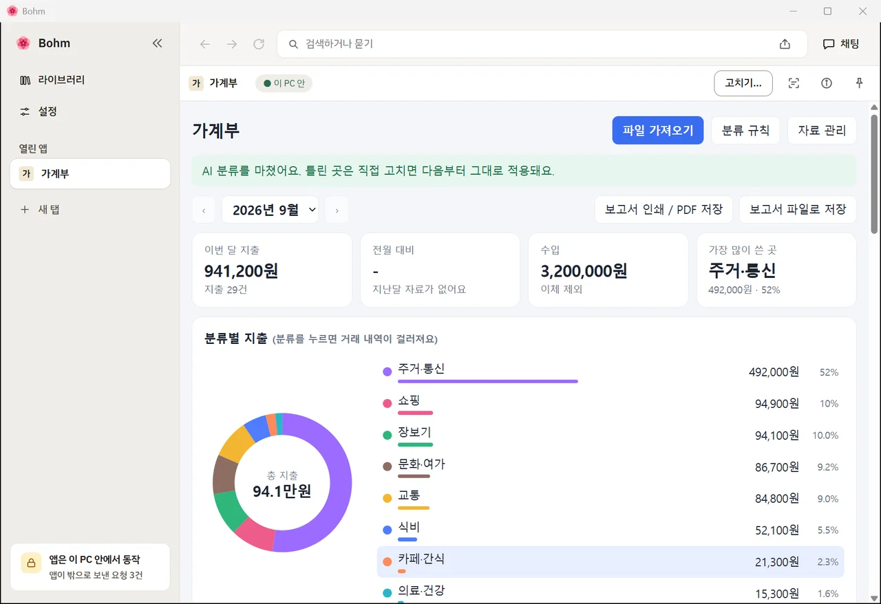Image resolution: width=881 pixels, height=604 pixels.
Task: Filter by 쇼핑 category row
Action: tap(611, 404)
